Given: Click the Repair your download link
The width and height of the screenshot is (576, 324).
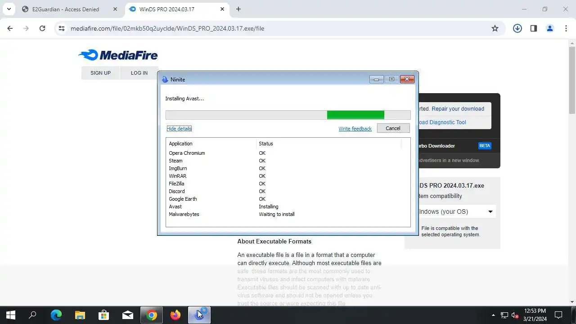Looking at the screenshot, I should (458, 109).
